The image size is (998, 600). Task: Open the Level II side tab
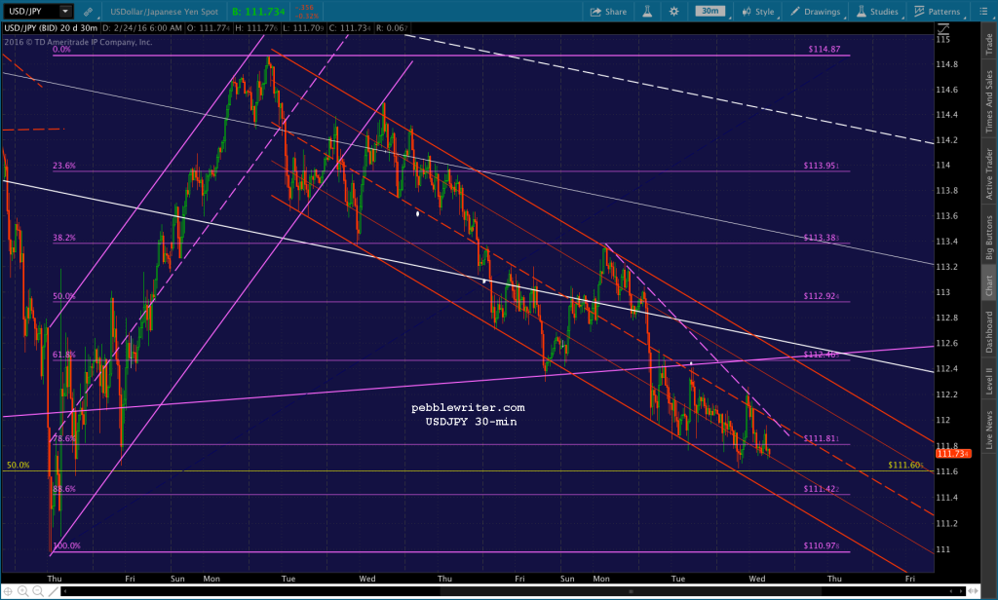[x=989, y=381]
